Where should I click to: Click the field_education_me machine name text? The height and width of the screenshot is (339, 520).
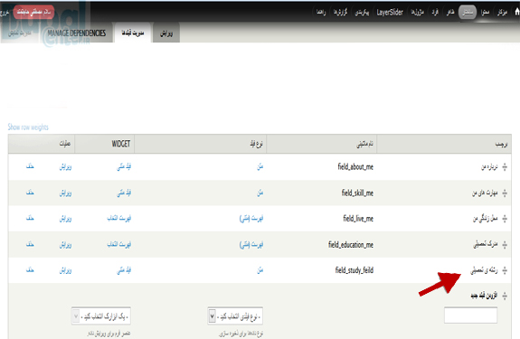coord(351,245)
